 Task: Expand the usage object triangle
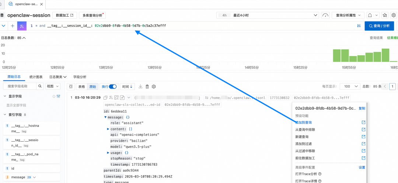tap(108, 153)
